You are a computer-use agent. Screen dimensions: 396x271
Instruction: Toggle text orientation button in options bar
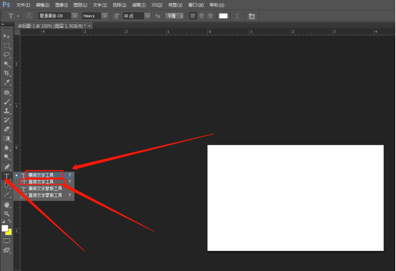tap(29, 16)
